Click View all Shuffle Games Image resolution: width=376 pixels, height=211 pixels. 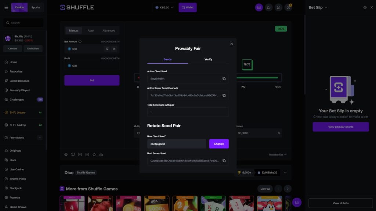[x=265, y=189]
